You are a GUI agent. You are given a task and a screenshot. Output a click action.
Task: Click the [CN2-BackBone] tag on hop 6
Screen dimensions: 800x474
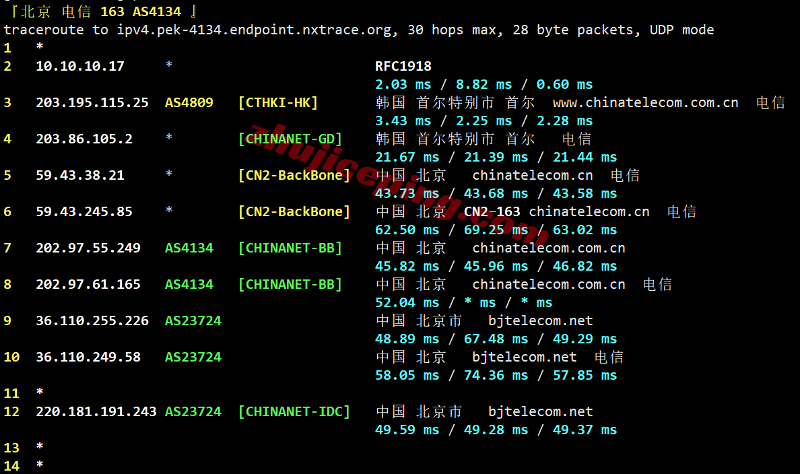pos(294,211)
